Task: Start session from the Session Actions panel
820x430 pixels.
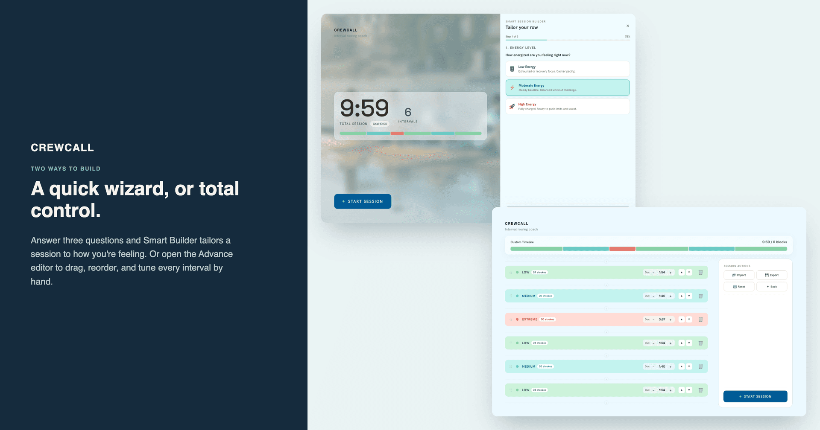Action: 755,396
